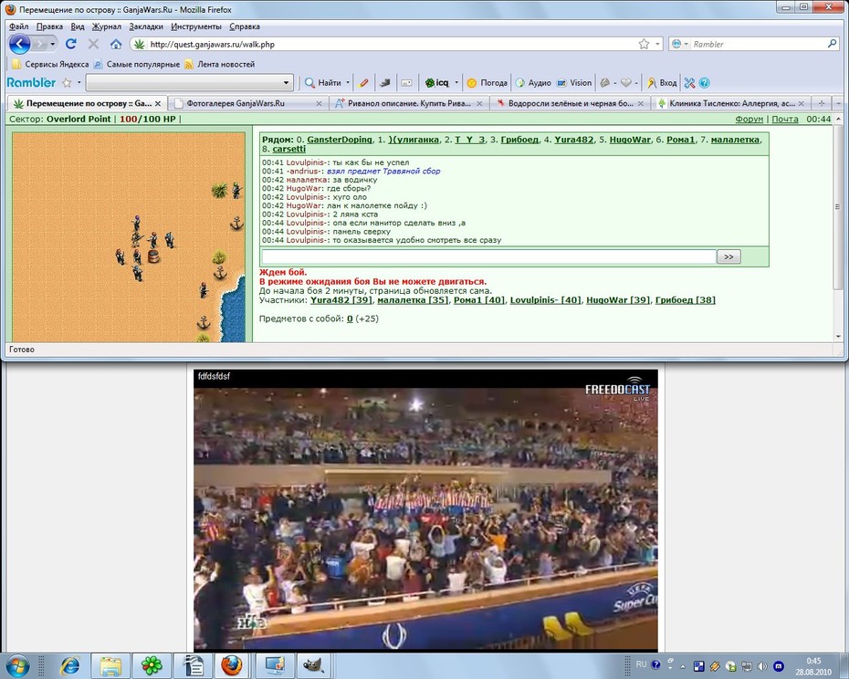
Task: Open ICQ flower icon on taskbar
Action: point(152,665)
